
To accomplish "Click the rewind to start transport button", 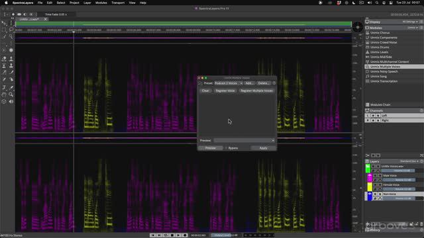I will (x=153, y=235).
